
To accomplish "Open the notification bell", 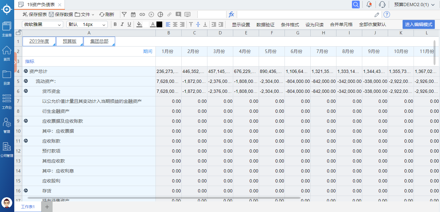I will pos(369,4).
